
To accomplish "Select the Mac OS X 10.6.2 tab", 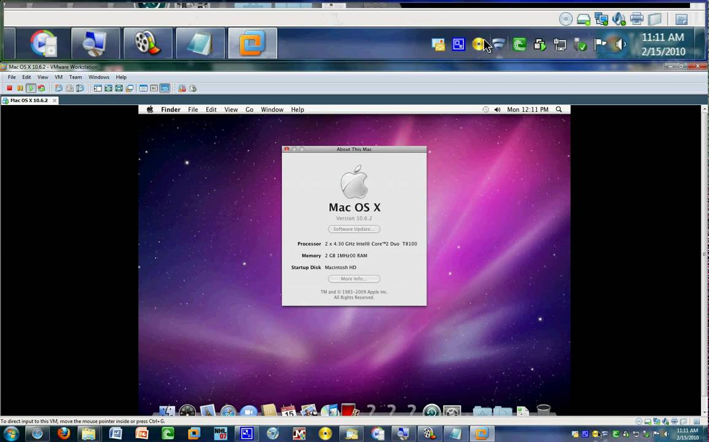I will pyautogui.click(x=29, y=100).
